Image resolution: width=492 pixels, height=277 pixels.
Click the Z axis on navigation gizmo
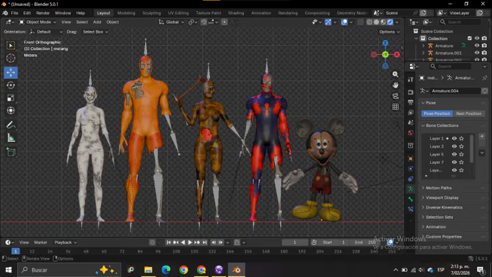click(385, 43)
